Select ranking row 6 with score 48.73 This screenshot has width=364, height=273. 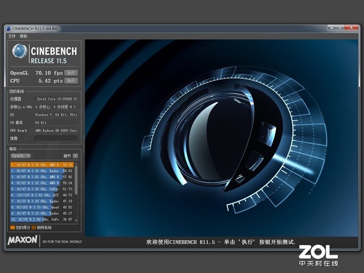pos(42,195)
